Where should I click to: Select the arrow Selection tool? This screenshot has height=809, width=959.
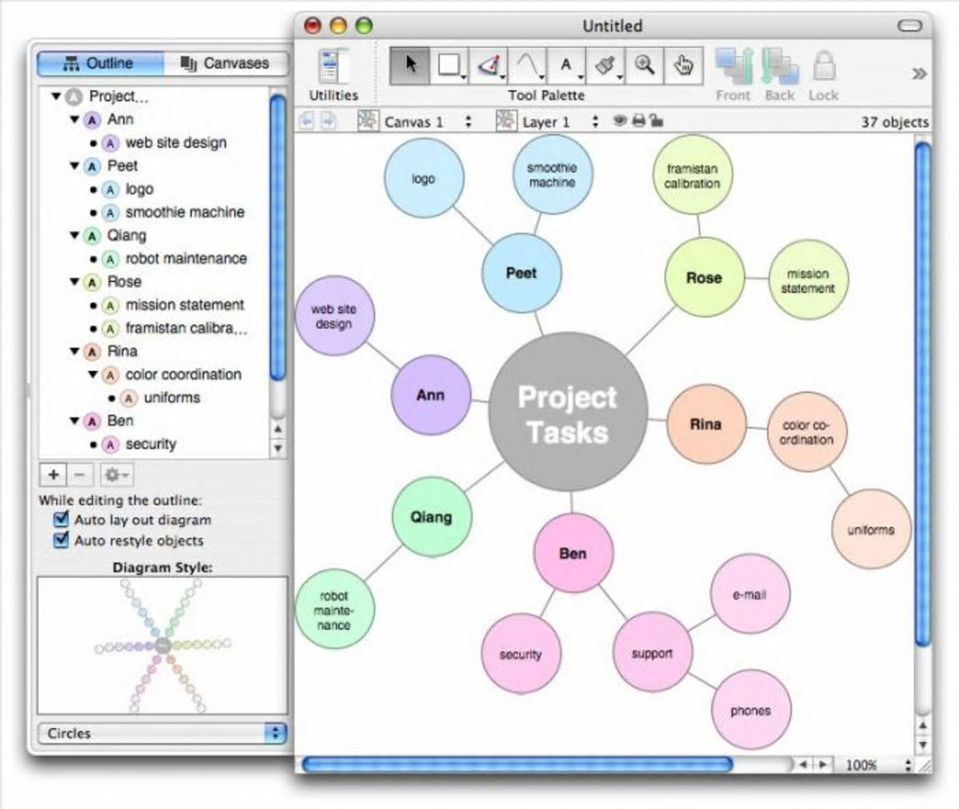click(410, 65)
